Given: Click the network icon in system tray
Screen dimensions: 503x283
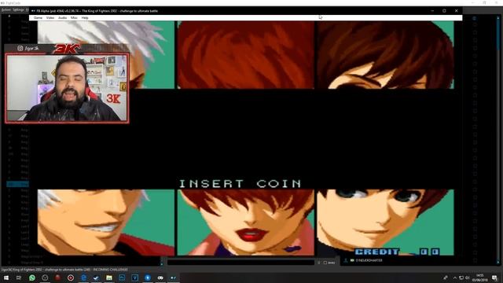Looking at the screenshot, I should pos(461,277).
